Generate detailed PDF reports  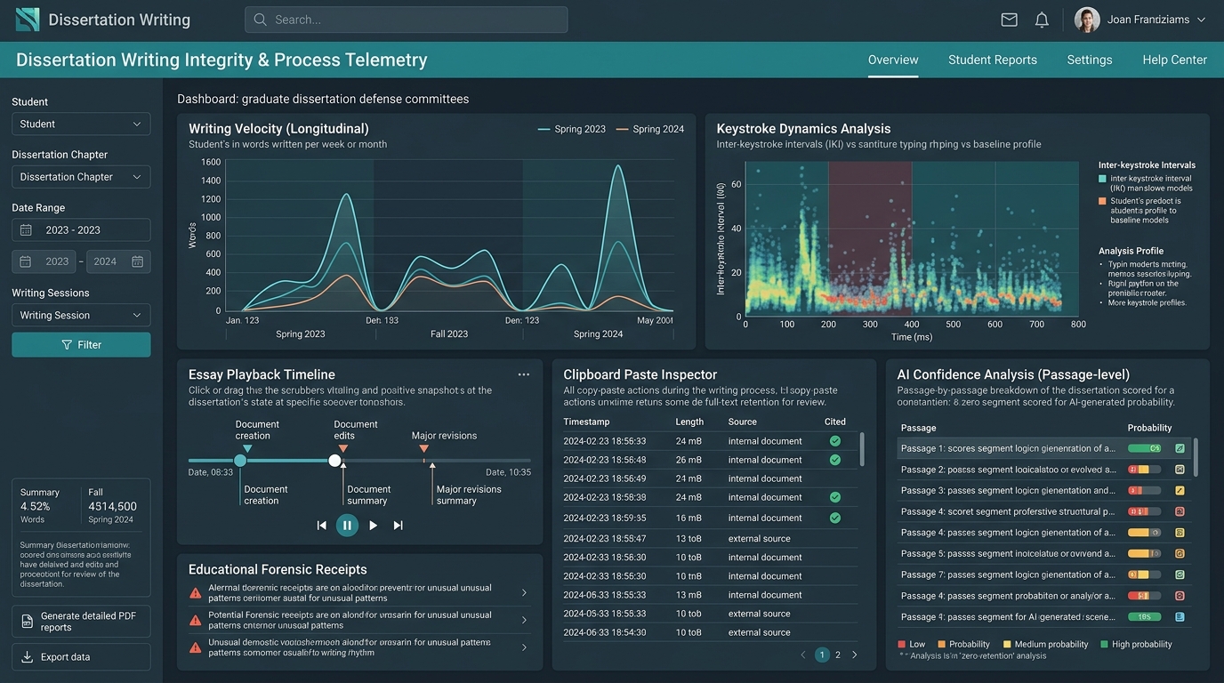(x=81, y=621)
